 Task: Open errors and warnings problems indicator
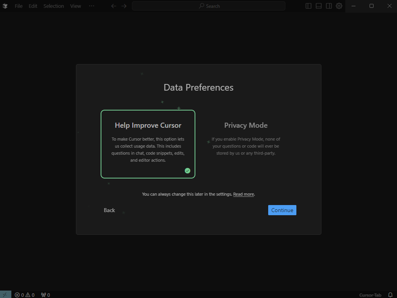point(25,295)
